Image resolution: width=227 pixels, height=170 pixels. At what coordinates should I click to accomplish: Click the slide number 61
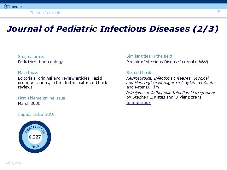[x=219, y=11]
